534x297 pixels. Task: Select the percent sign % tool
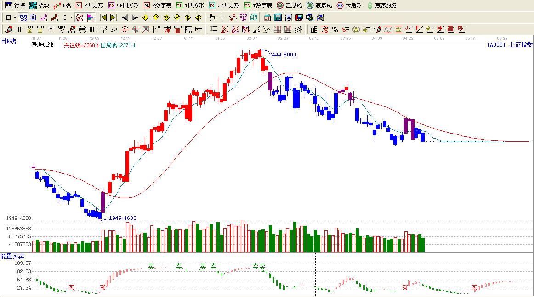pyautogui.click(x=335, y=29)
